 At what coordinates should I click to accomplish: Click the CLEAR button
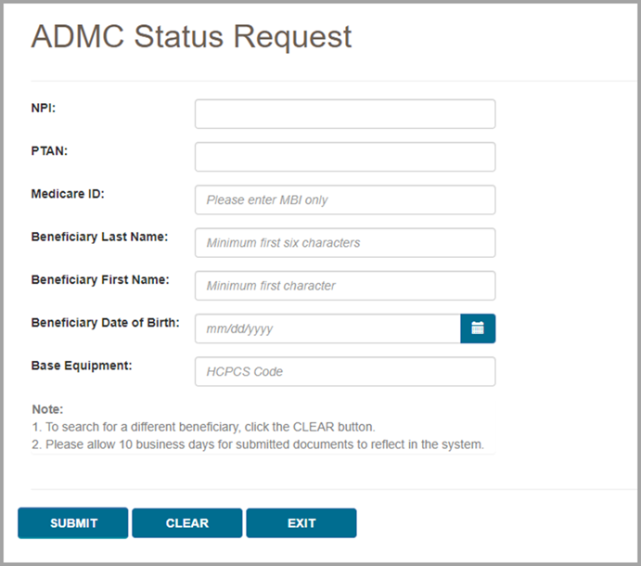click(x=186, y=523)
